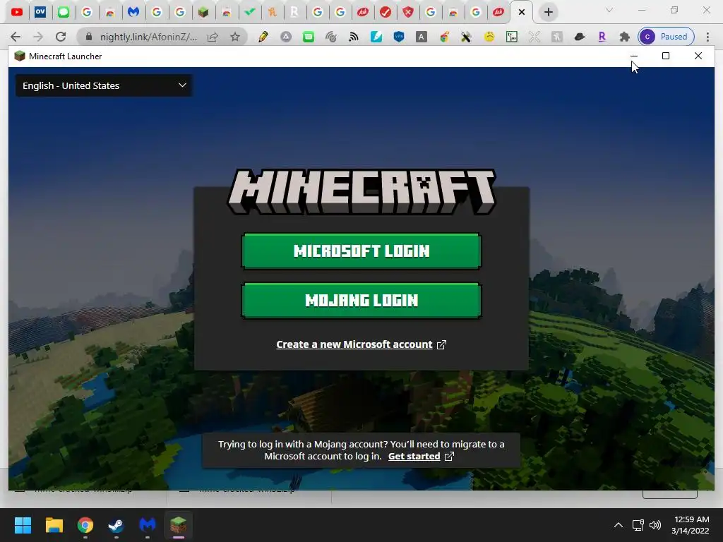Open the network status tray icon
Screen dimensions: 723x542
point(638,525)
